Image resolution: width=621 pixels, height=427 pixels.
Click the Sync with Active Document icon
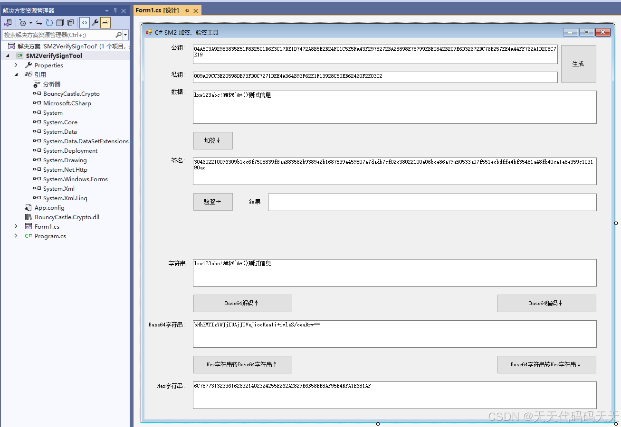point(39,23)
